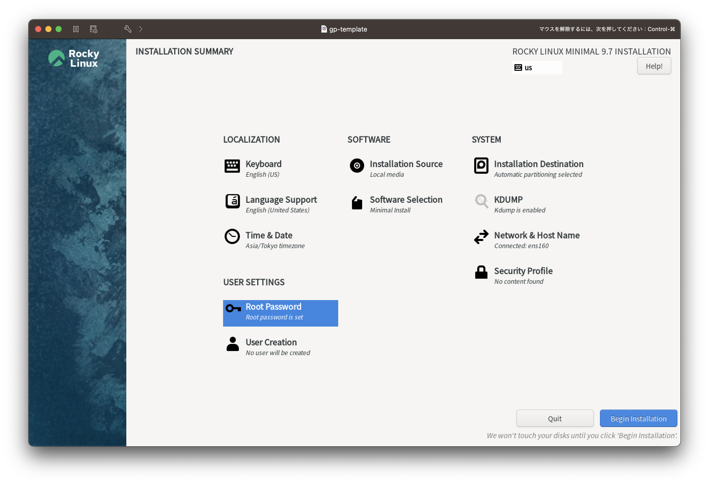The width and height of the screenshot is (709, 484).
Task: Click the Security Profile lock icon
Action: click(481, 272)
